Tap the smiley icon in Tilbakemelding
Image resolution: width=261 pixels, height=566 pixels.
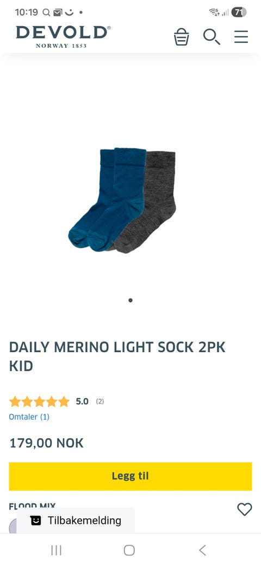[36, 520]
